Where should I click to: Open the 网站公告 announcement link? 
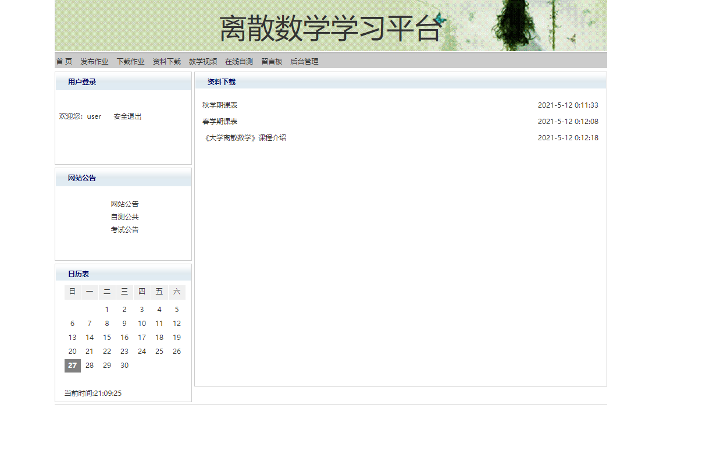tap(124, 204)
